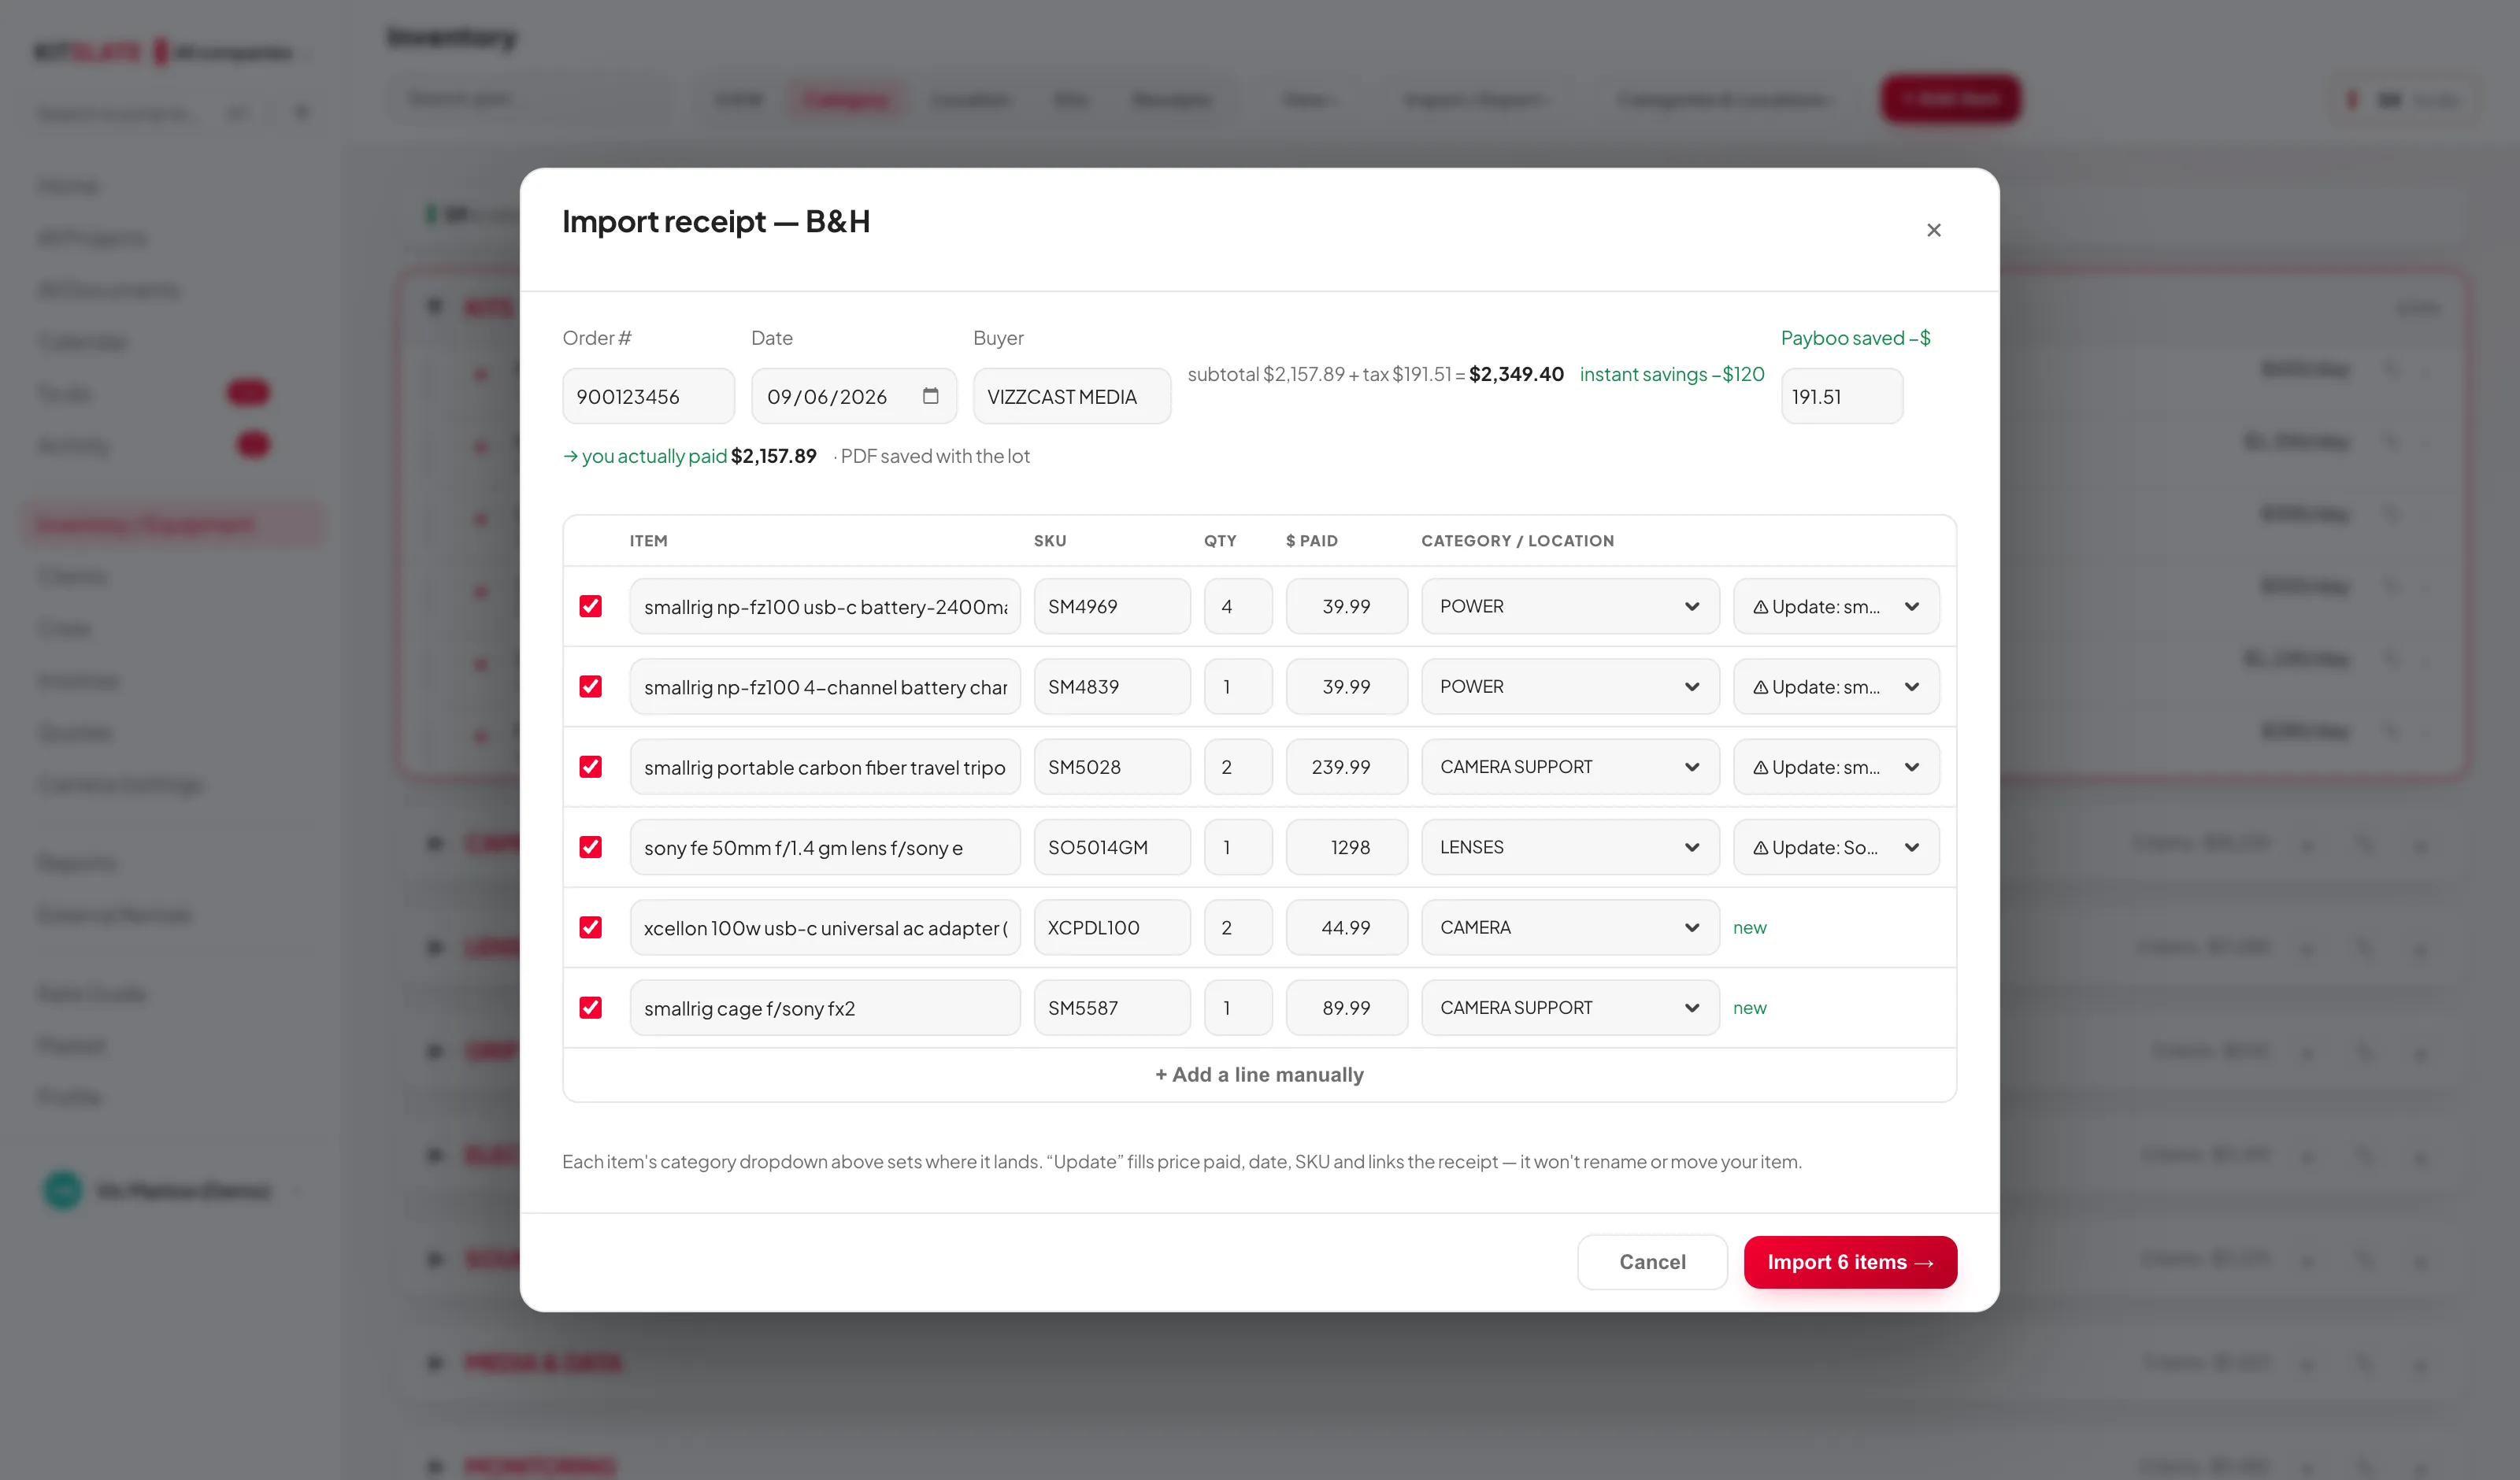Open LENSES category dropdown for SO5014GM

(x=1570, y=847)
